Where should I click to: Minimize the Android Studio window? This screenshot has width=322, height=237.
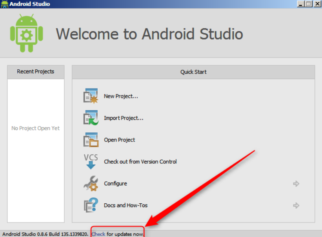point(301,4)
